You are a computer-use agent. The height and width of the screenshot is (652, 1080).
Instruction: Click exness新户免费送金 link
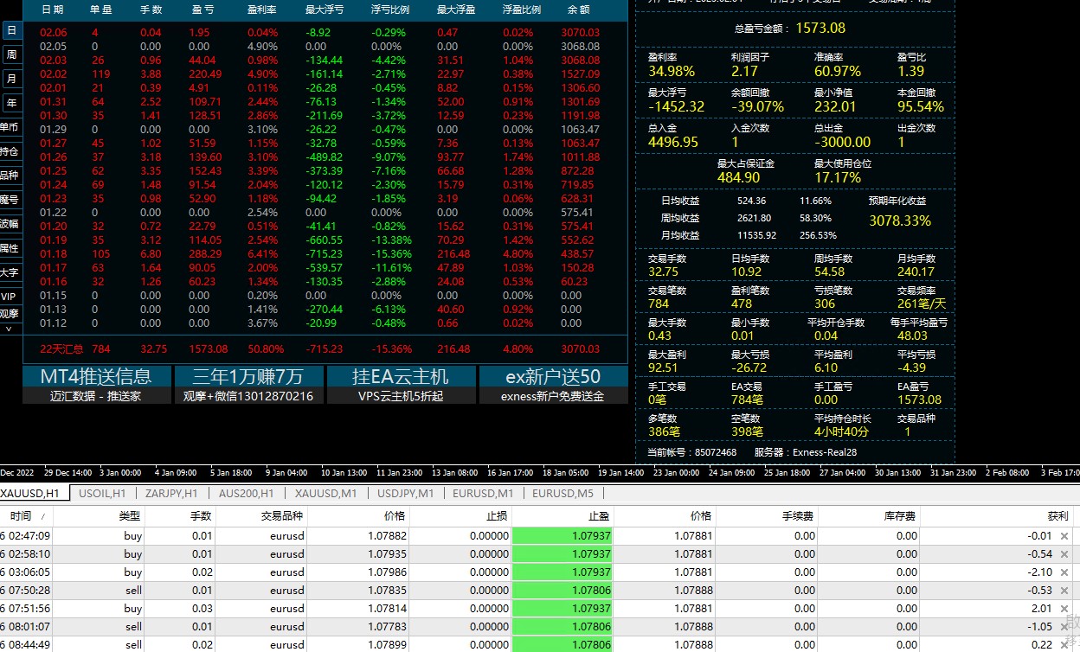553,396
